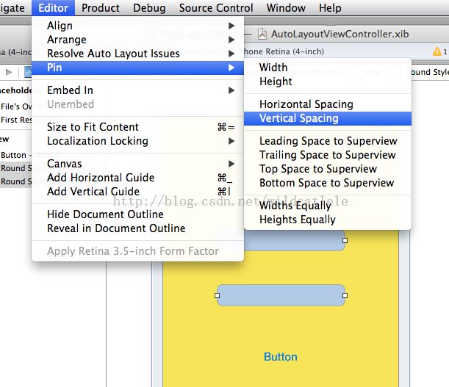Click the right resize handle of lower button
The height and width of the screenshot is (387, 449).
tap(345, 295)
